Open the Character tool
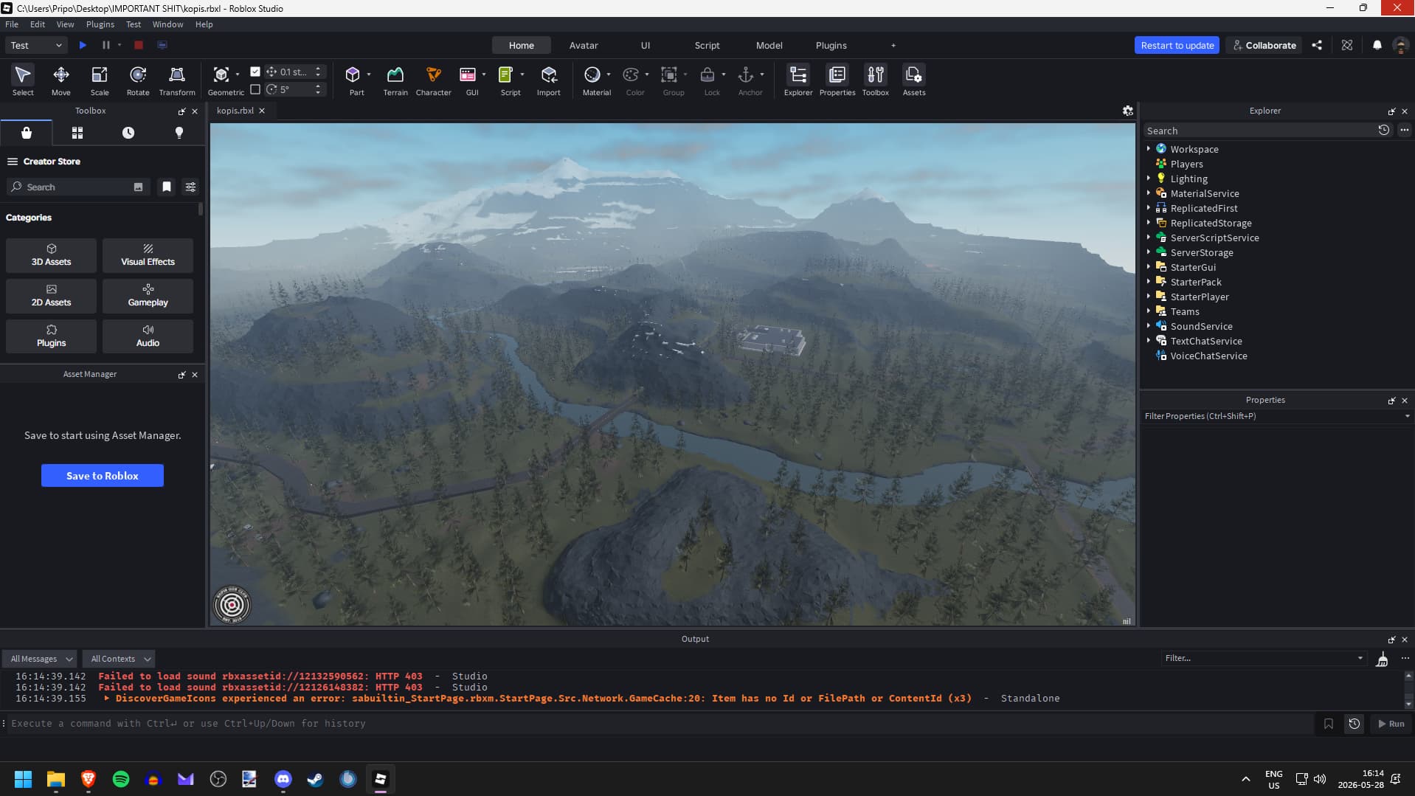Viewport: 1415px width, 796px height. point(434,80)
